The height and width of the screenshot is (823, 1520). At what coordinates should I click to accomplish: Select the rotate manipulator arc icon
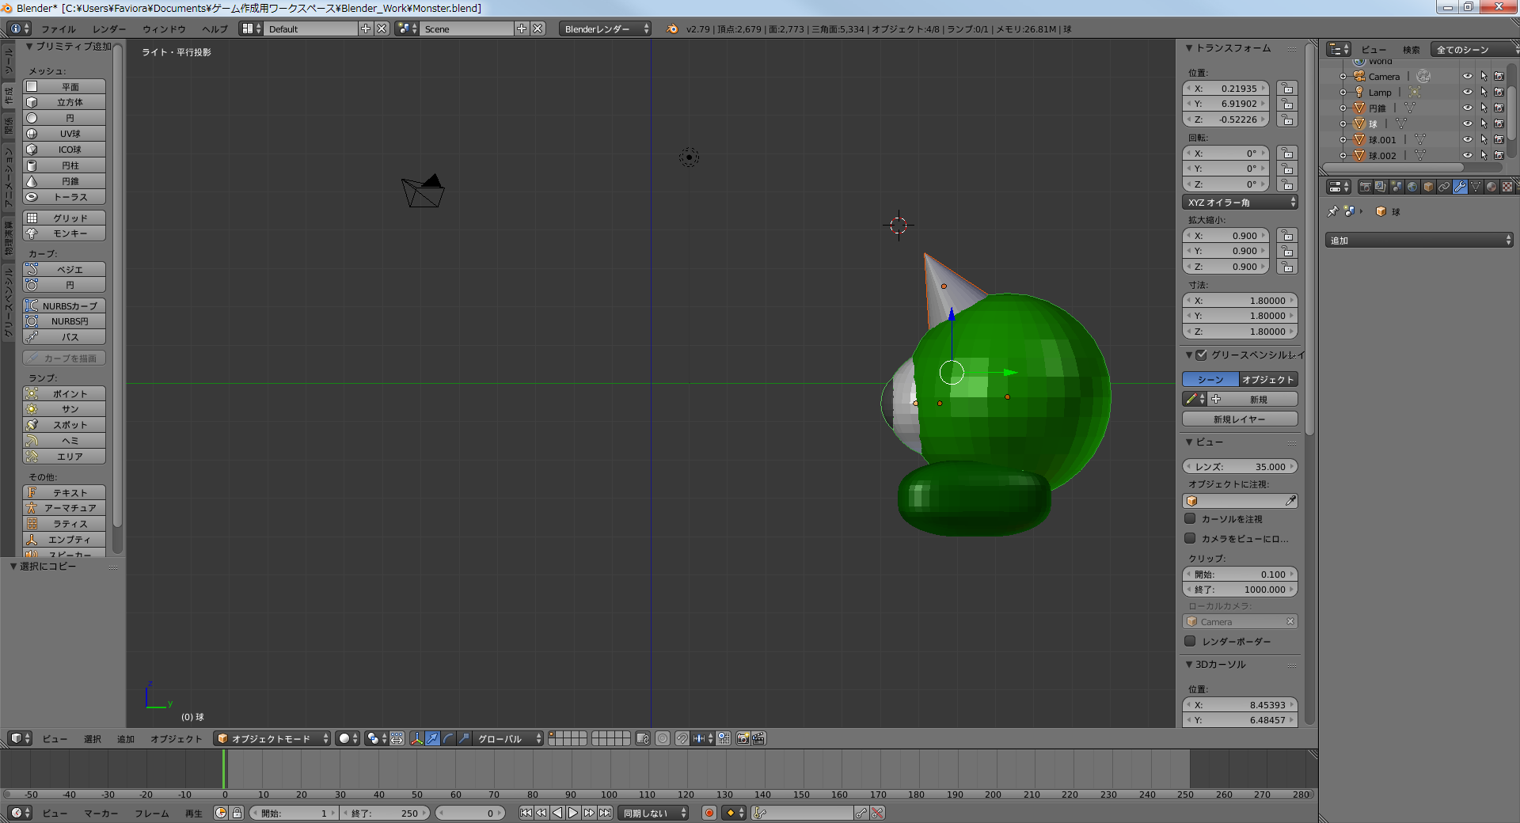point(448,738)
